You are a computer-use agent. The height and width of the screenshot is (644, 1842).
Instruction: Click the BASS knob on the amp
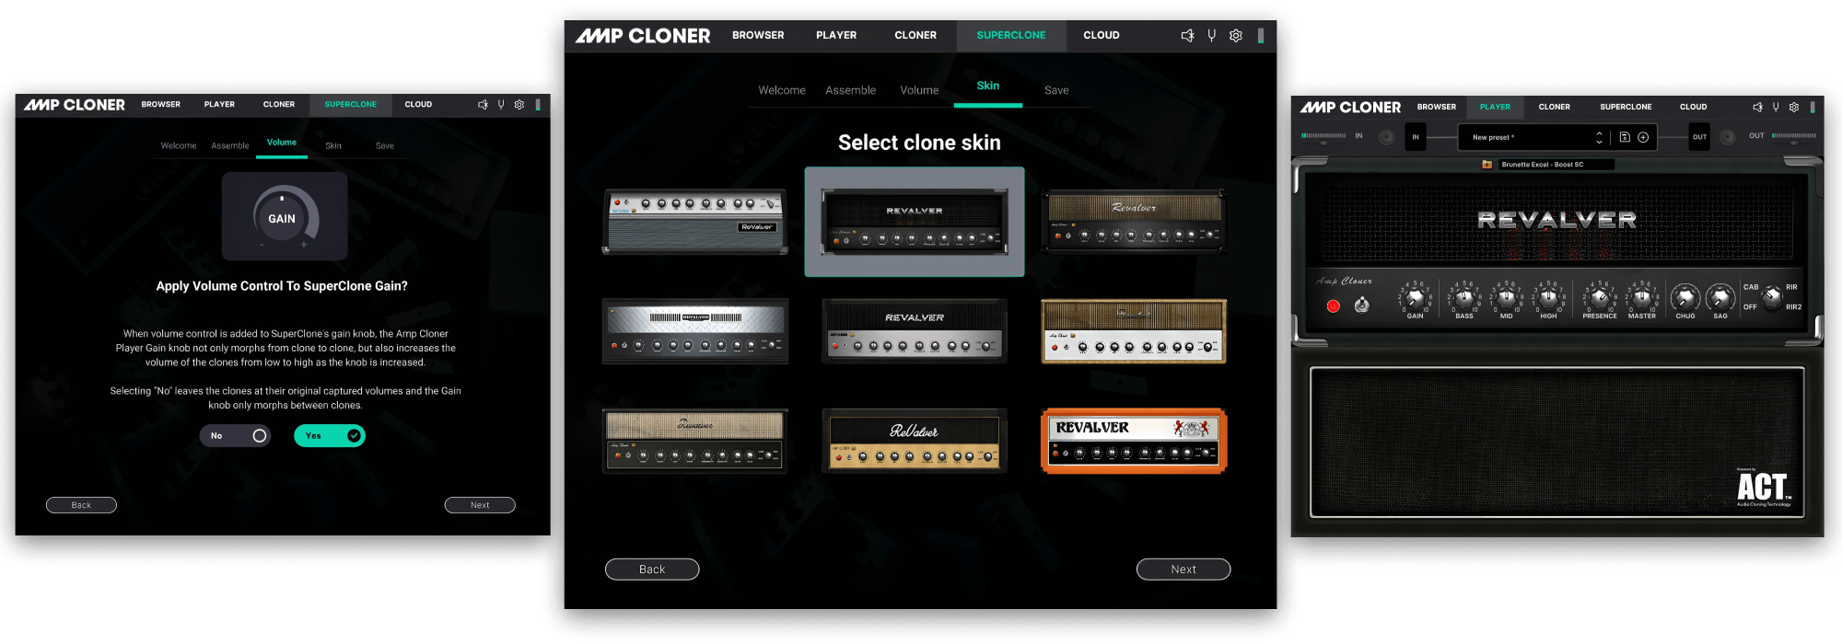coord(1464,298)
